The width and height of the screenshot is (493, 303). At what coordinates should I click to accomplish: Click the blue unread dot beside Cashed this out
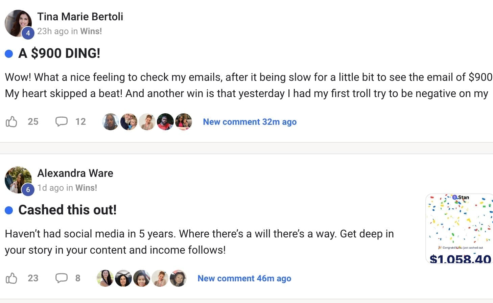(x=9, y=210)
